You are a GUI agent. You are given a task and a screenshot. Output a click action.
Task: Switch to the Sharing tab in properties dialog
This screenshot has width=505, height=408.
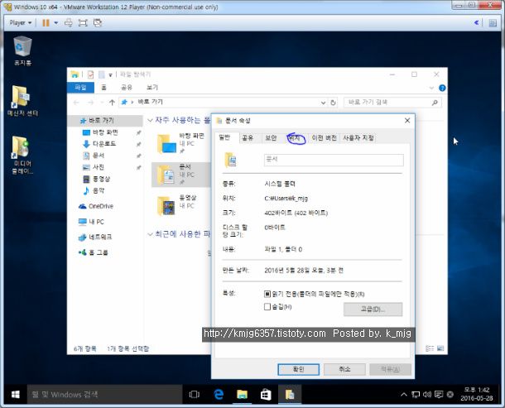[248, 138]
